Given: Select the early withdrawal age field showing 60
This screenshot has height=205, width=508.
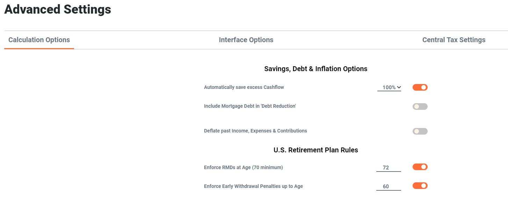Looking at the screenshot, I should [389, 185].
